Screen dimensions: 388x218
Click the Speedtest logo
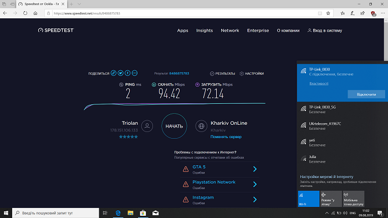coord(55,30)
